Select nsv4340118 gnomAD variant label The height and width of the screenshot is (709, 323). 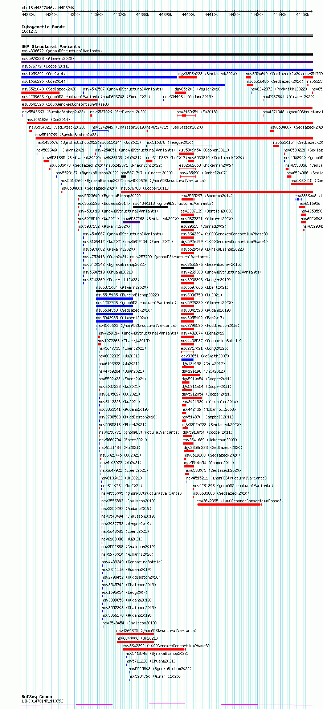point(173,203)
